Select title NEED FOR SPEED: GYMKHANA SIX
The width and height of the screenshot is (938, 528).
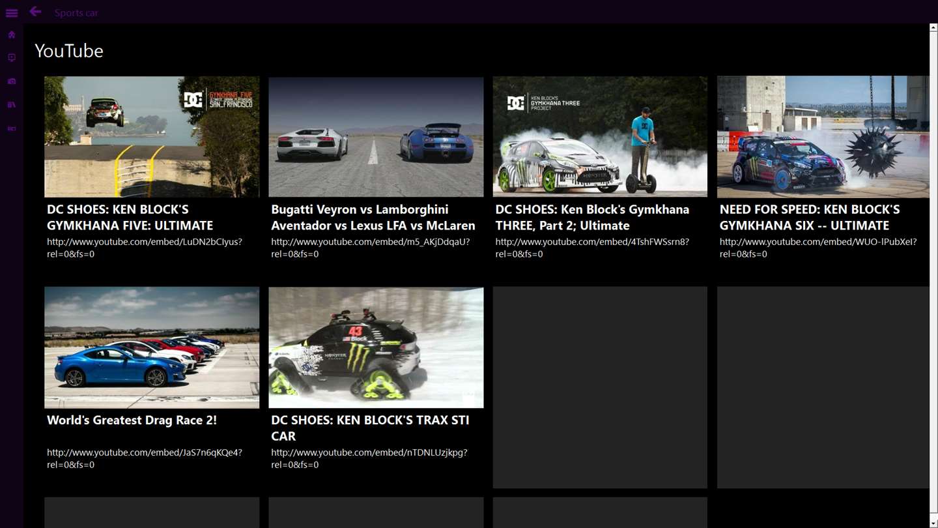pyautogui.click(x=810, y=217)
